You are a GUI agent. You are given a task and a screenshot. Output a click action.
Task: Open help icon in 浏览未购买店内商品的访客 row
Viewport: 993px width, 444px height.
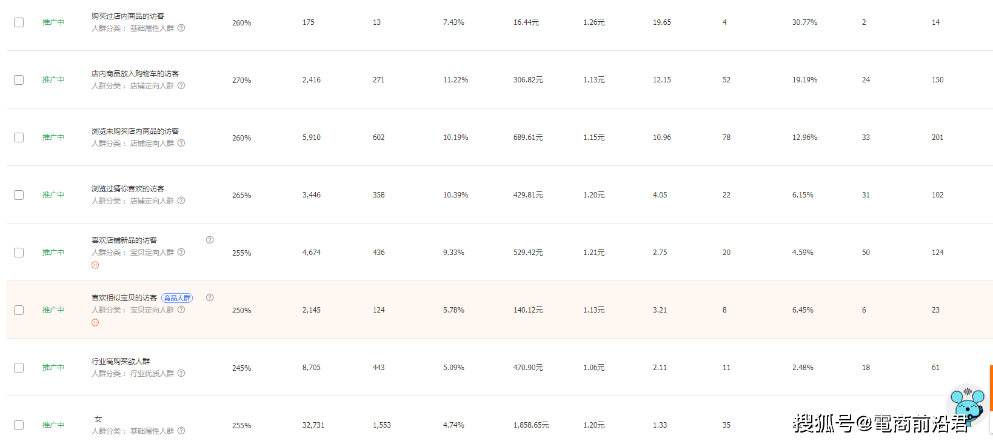(x=181, y=143)
